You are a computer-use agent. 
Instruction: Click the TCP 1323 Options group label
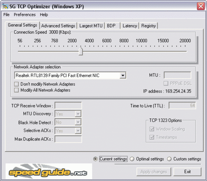(165, 120)
